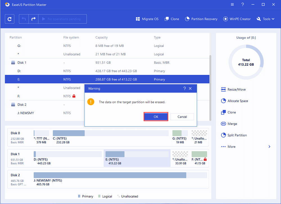This screenshot has height=204, width=281.
Task: Select the J: NEWSMY partition row
Action: (x=45, y=113)
